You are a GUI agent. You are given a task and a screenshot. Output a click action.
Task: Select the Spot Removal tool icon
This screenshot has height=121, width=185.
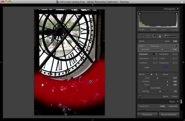point(148,36)
